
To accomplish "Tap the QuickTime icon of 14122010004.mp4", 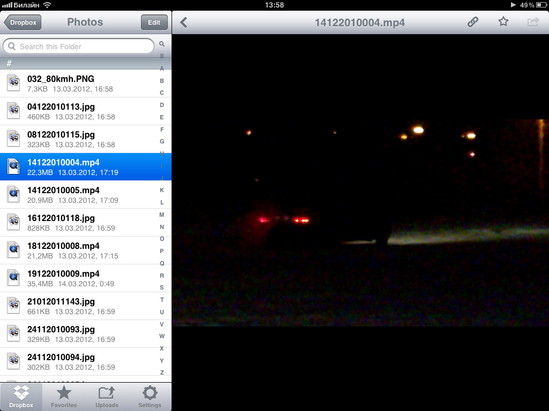I will (13, 166).
